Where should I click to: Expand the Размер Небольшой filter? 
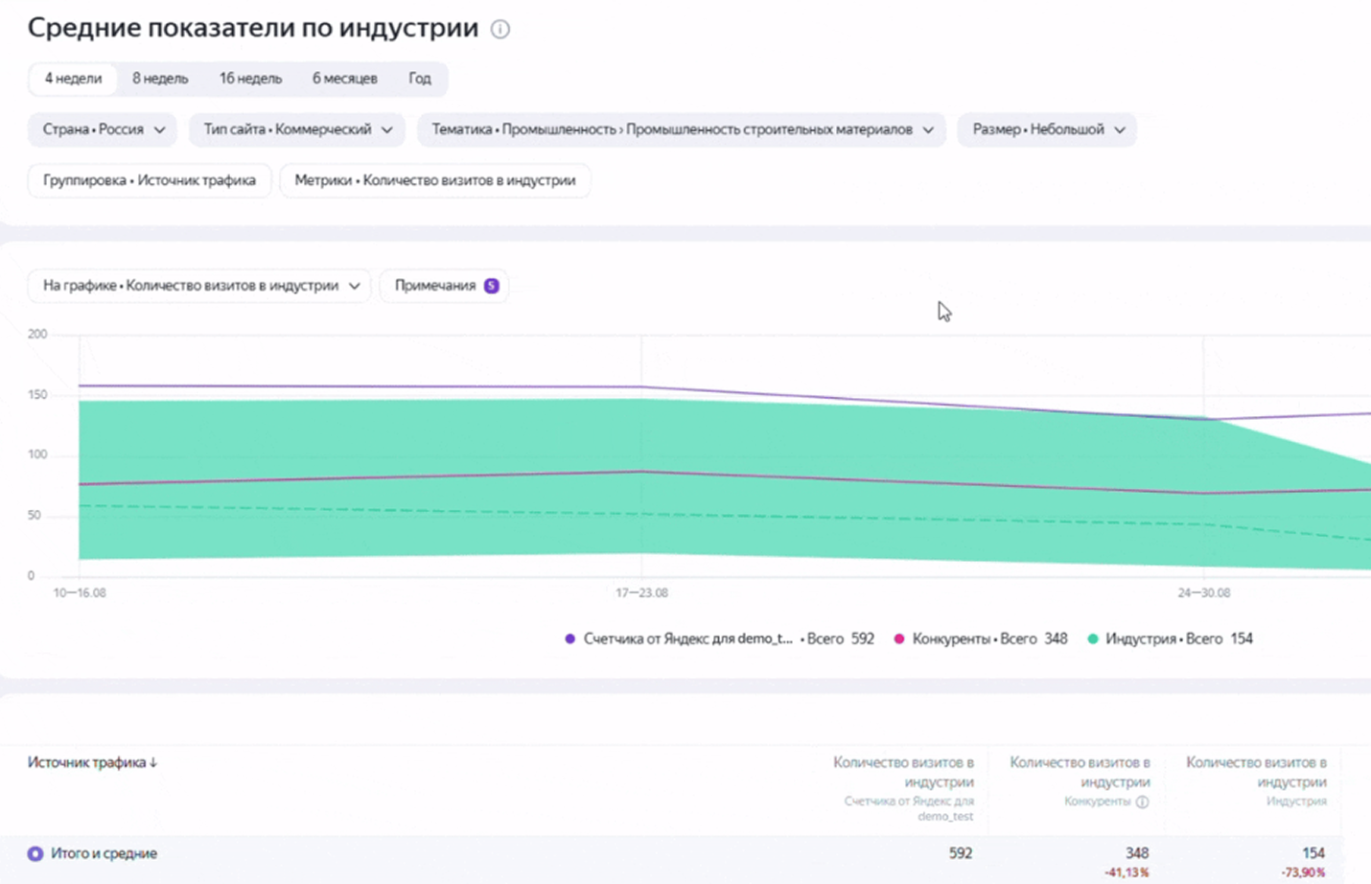[1047, 129]
